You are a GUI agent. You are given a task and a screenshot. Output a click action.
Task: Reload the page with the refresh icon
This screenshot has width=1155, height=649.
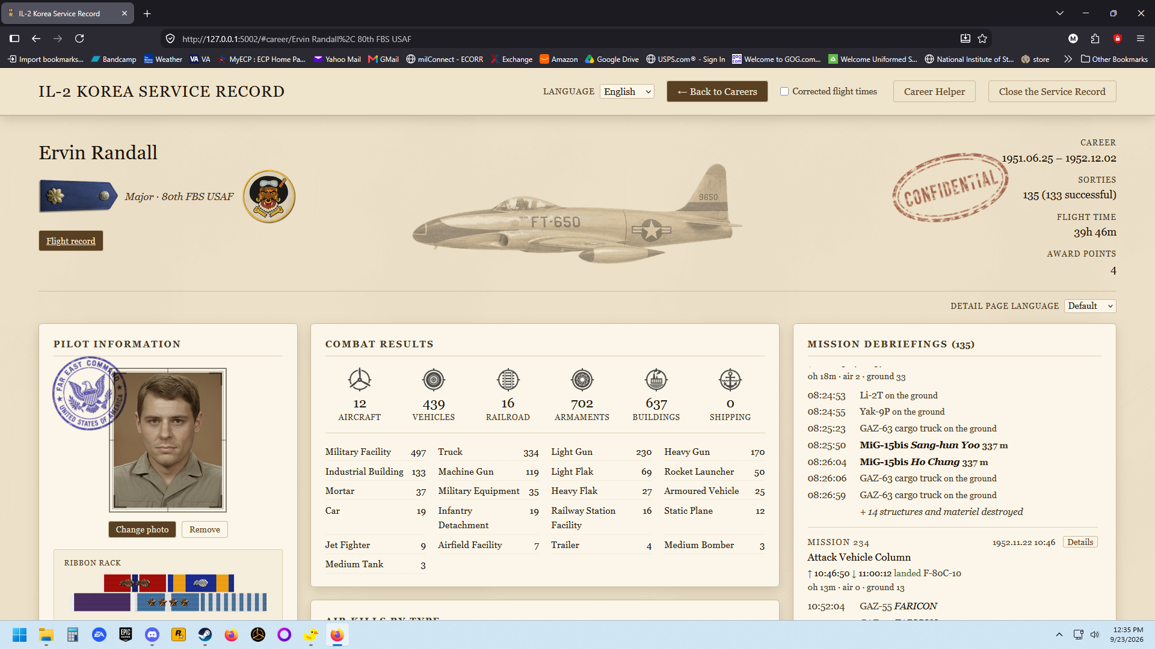point(79,38)
